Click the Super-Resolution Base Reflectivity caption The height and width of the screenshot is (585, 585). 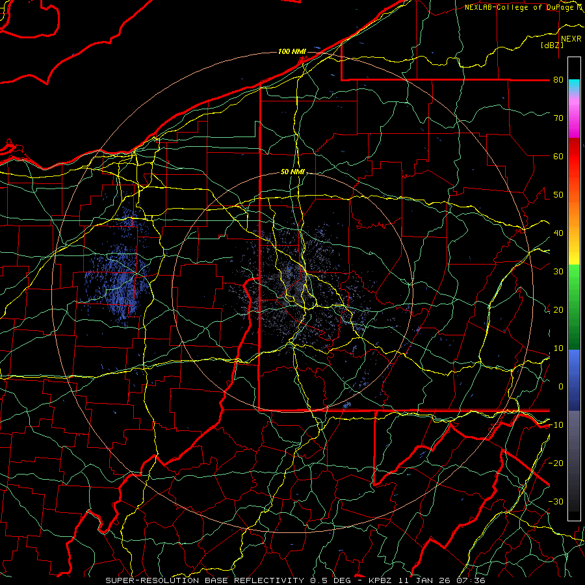click(205, 580)
